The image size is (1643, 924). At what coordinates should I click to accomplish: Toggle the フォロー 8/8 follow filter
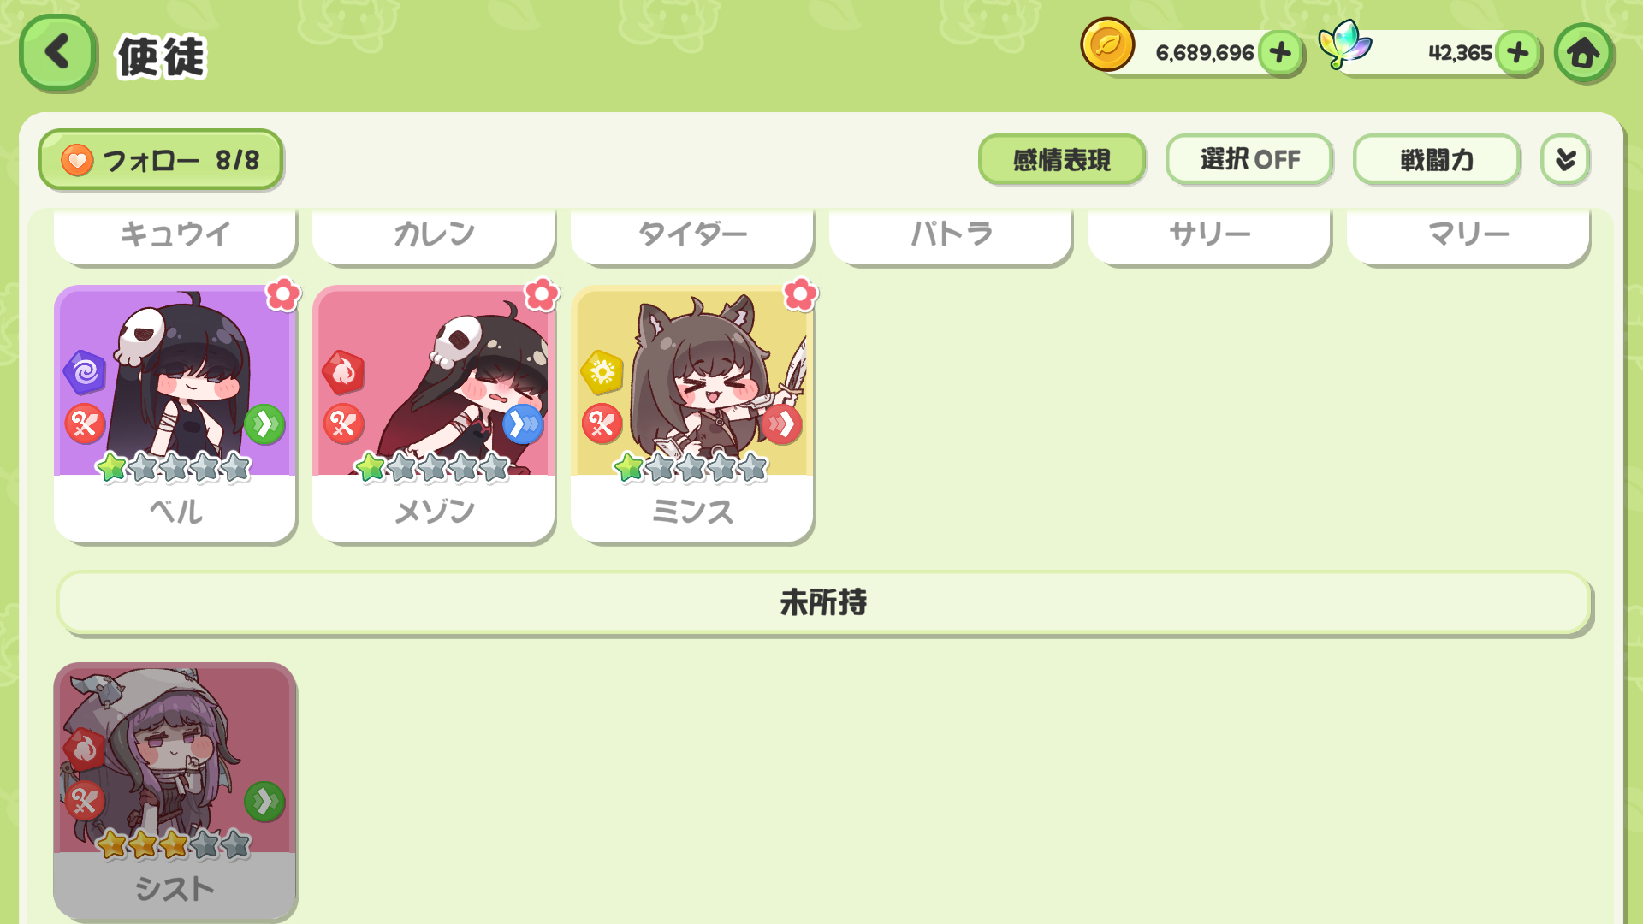[x=161, y=160]
